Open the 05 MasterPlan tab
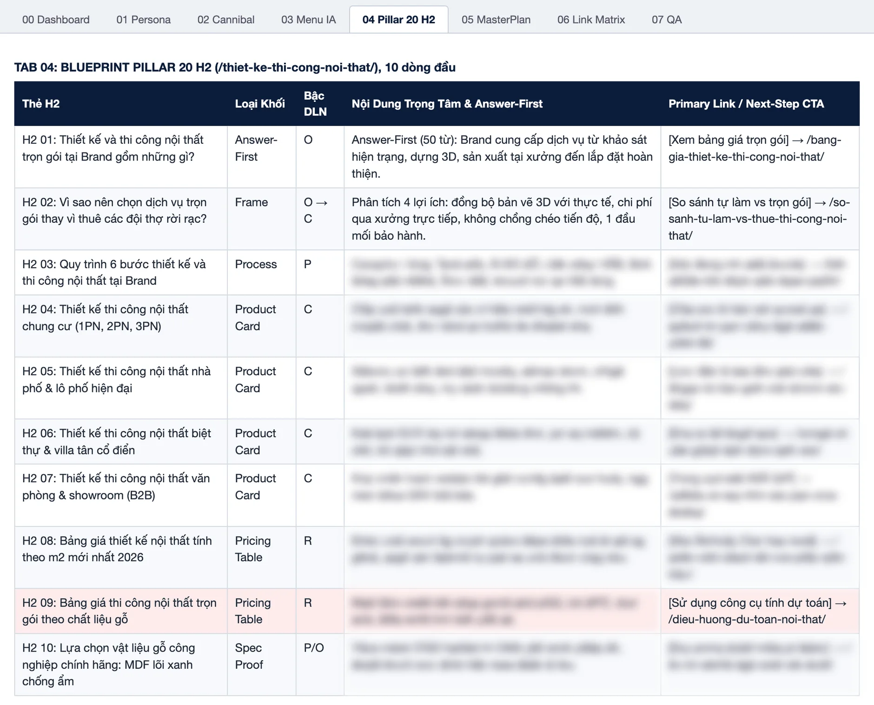 (x=496, y=20)
